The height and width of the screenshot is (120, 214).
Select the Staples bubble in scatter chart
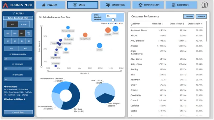tap(108, 30)
